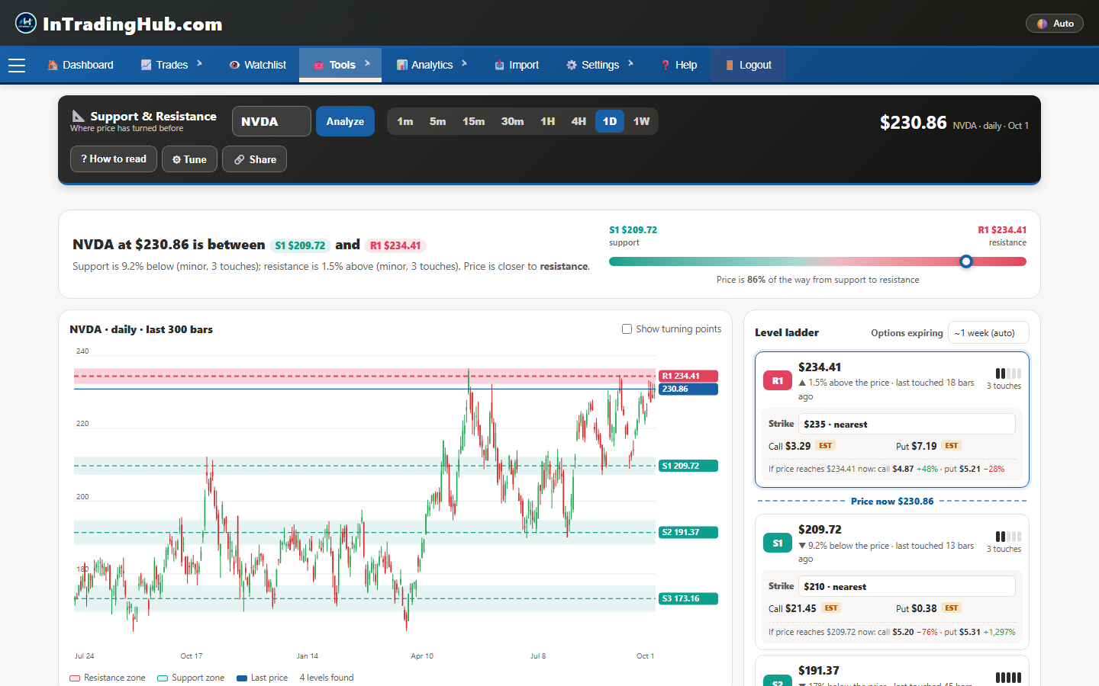1099x686 pixels.
Task: Click the Watchlist eye icon
Action: pos(234,65)
